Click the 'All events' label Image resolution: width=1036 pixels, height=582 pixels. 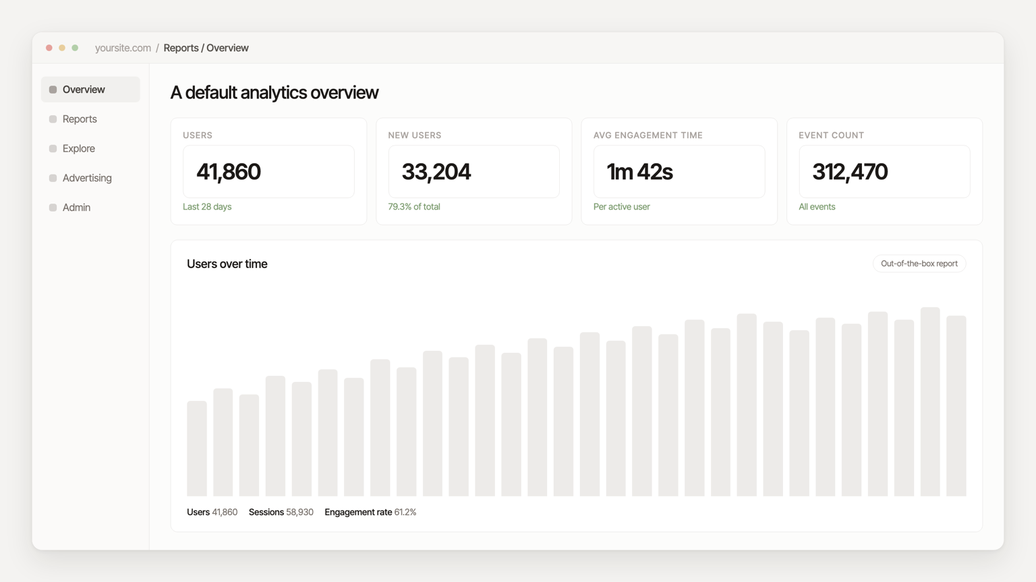[x=817, y=207]
